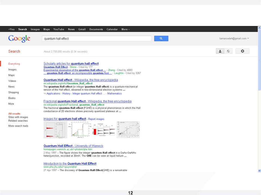Filter results by Images in sidebar
Viewport: 261px width, 195px height.
point(12,70)
